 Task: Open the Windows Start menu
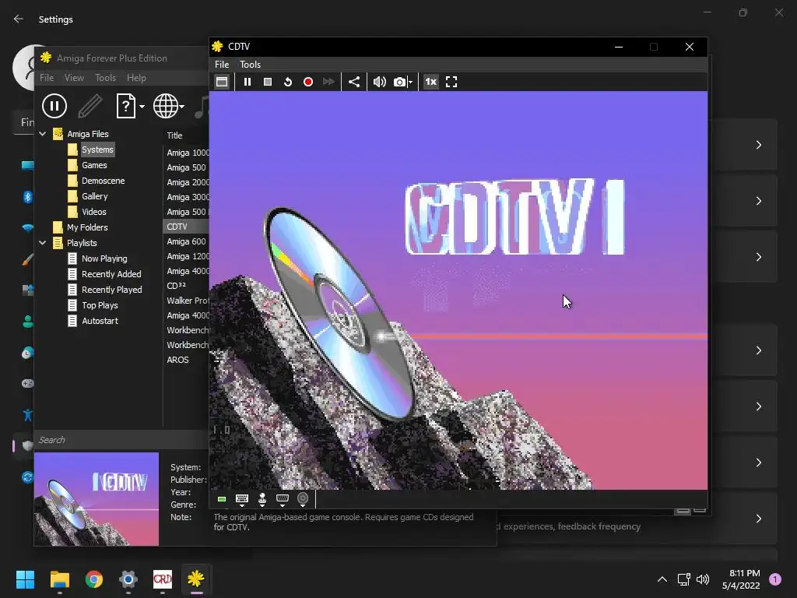click(x=26, y=579)
